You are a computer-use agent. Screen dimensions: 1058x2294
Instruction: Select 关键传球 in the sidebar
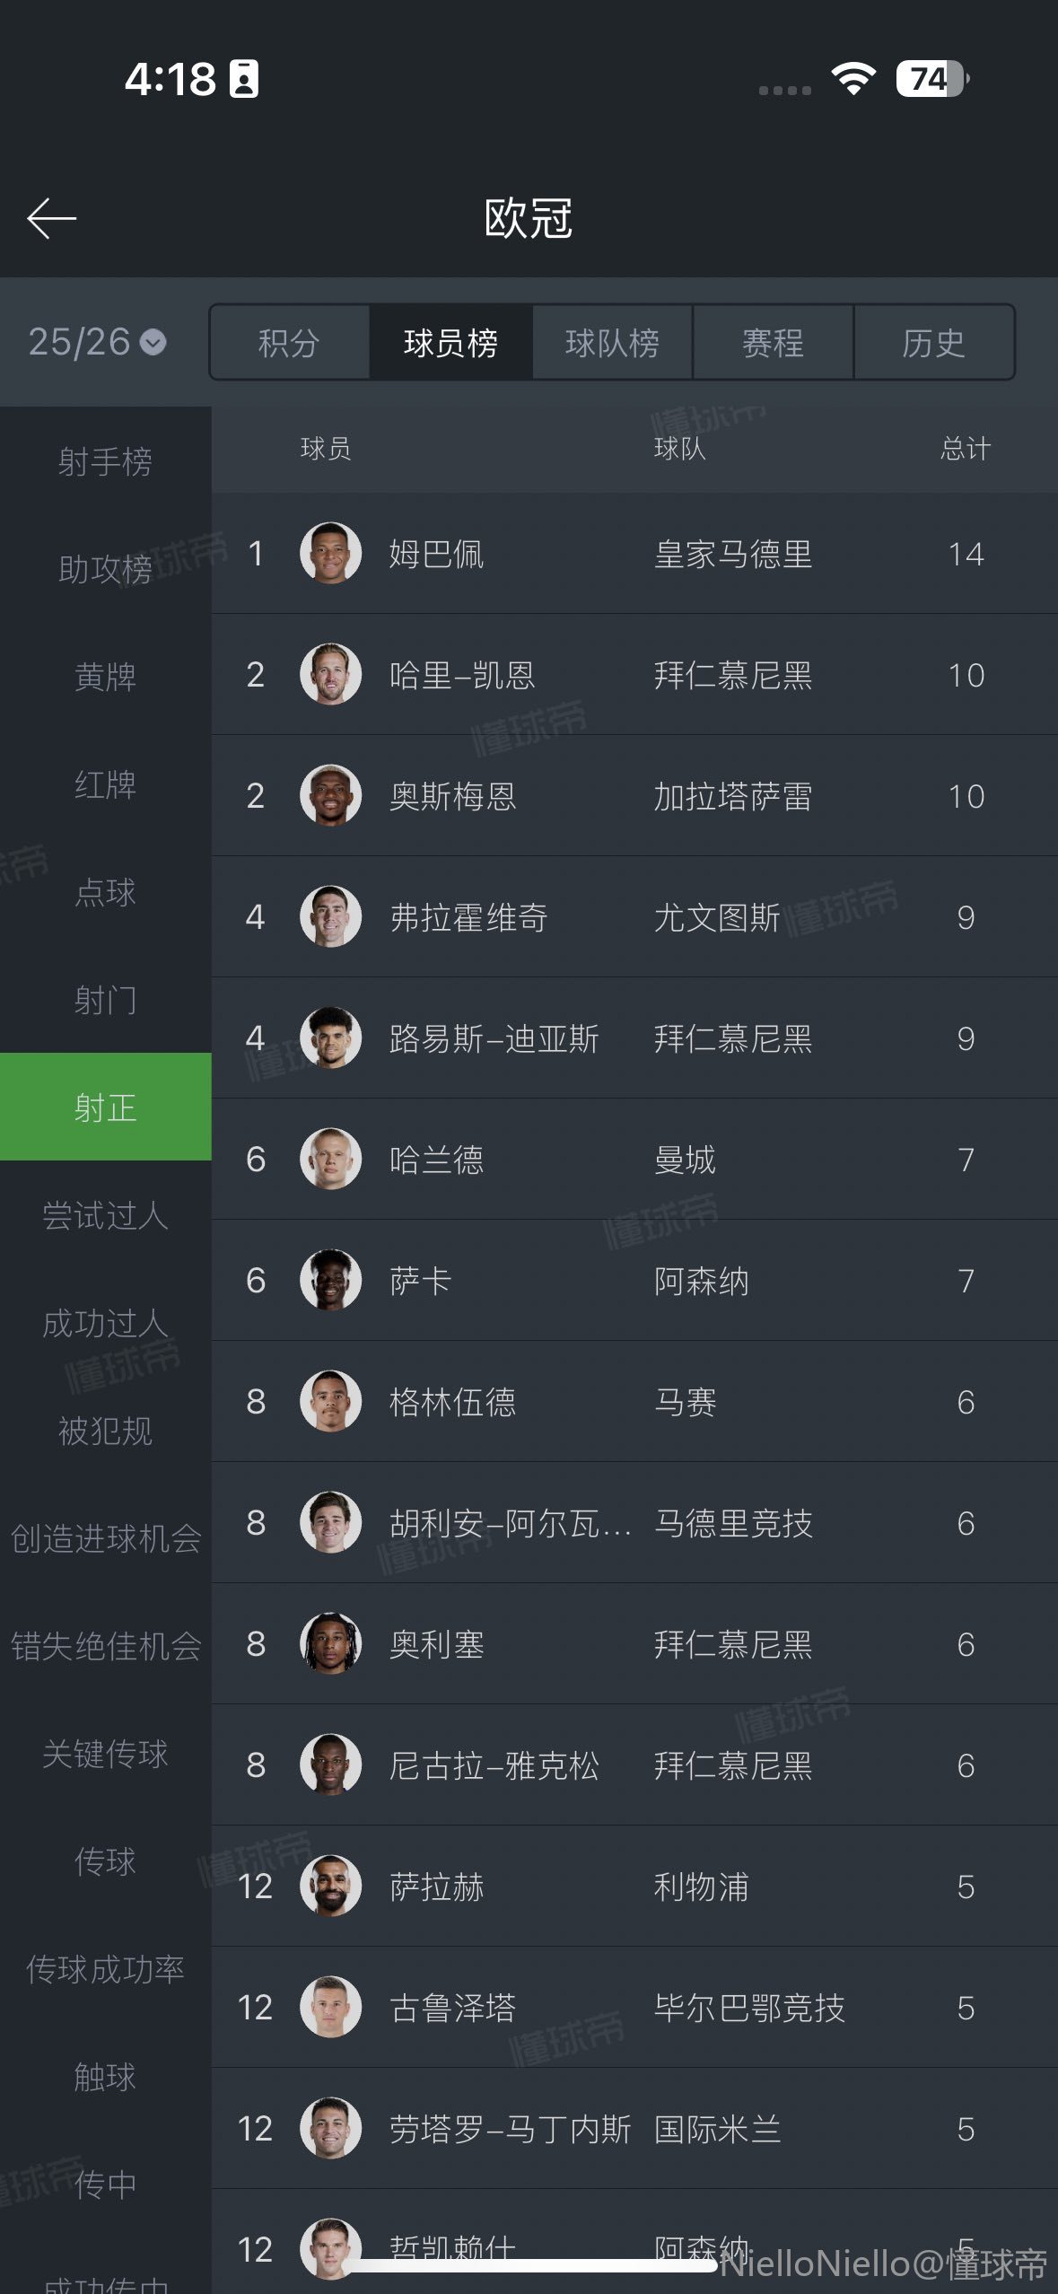tap(105, 1754)
